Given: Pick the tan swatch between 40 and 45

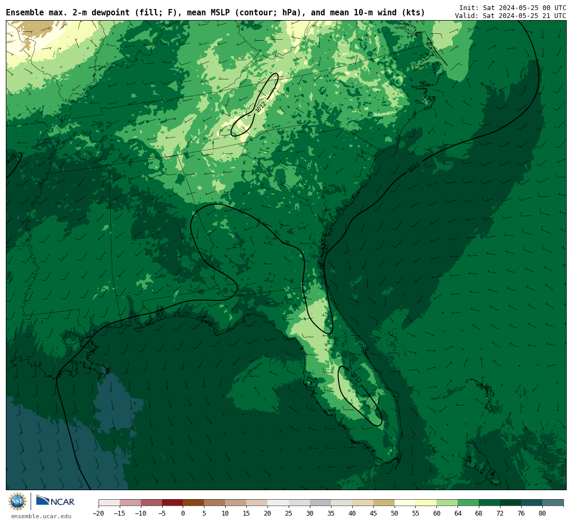Looking at the screenshot, I should 363,503.
